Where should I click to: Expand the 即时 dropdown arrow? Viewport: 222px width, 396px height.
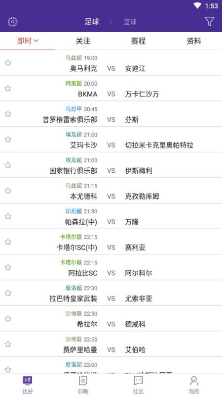[x=36, y=41]
